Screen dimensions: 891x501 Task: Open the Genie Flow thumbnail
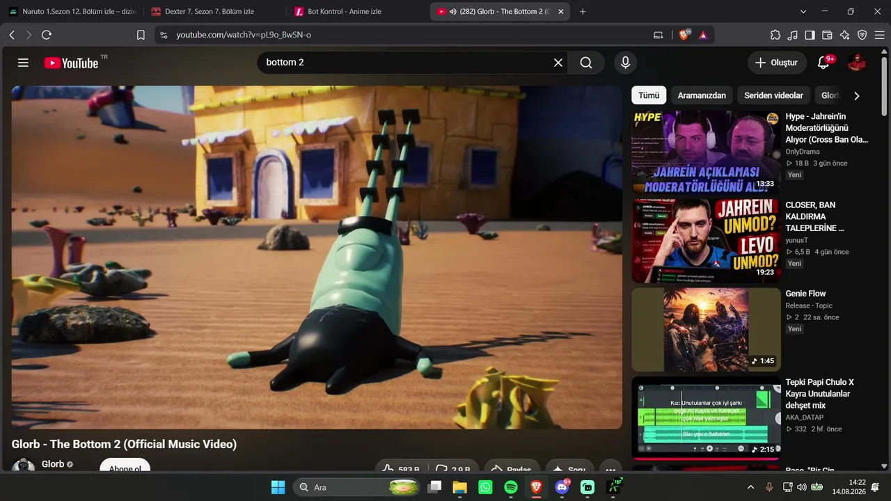[x=706, y=330]
